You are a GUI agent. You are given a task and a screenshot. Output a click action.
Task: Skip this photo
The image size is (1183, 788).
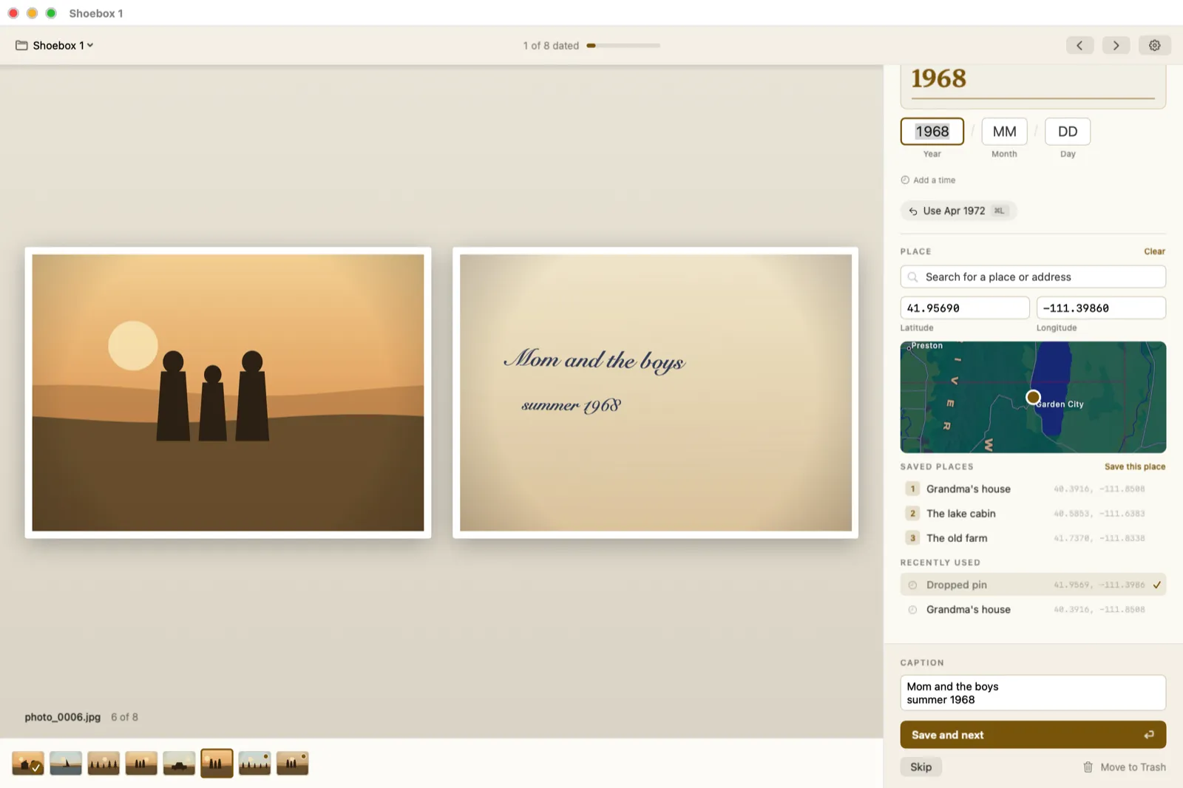click(x=921, y=767)
